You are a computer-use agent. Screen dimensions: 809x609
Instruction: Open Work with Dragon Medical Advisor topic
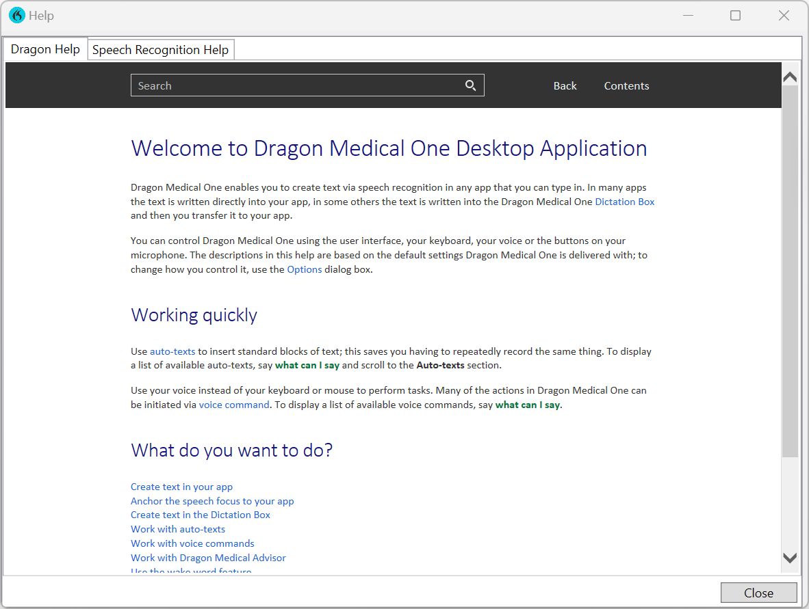point(208,557)
